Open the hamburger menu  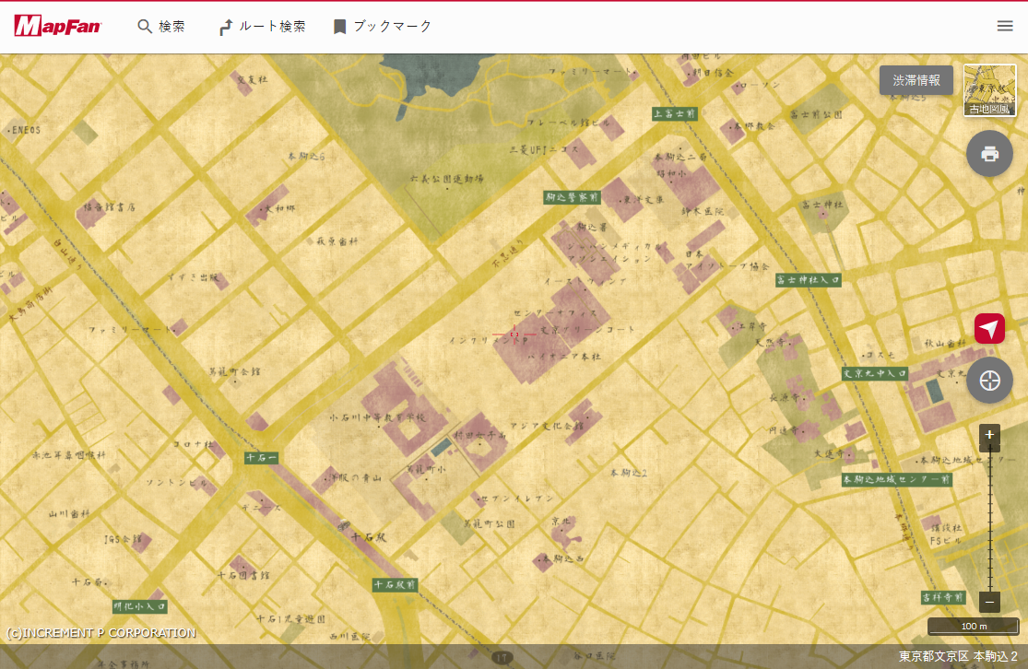tap(1005, 26)
